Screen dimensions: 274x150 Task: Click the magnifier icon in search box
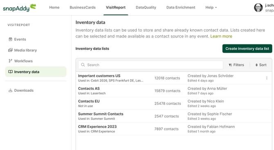pos(83,65)
